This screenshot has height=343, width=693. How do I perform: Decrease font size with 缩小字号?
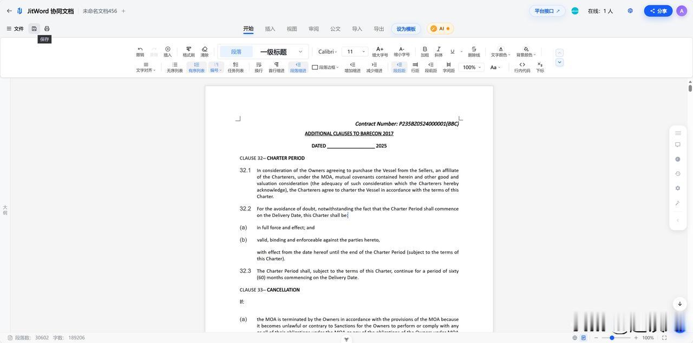[x=402, y=51]
